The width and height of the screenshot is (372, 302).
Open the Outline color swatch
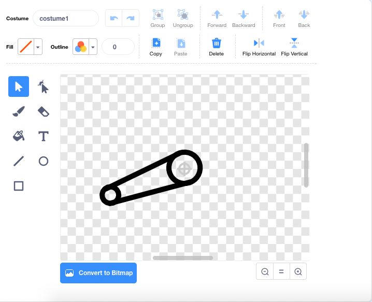tap(81, 47)
